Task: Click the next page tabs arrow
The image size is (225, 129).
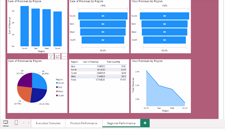Action: (29, 123)
